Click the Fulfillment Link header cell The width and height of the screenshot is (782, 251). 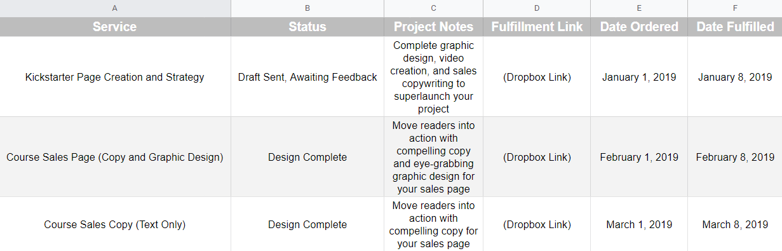tap(537, 27)
